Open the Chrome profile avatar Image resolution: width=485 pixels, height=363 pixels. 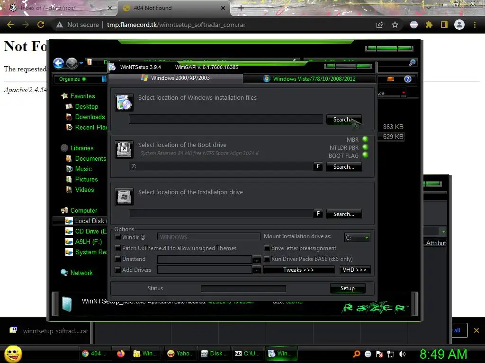[x=459, y=25]
